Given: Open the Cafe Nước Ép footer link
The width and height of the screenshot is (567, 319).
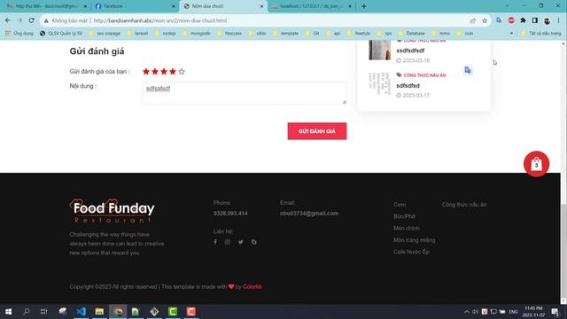Looking at the screenshot, I should click(x=411, y=252).
